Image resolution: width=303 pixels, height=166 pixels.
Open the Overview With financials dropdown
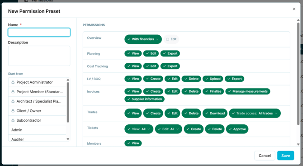click(x=143, y=39)
